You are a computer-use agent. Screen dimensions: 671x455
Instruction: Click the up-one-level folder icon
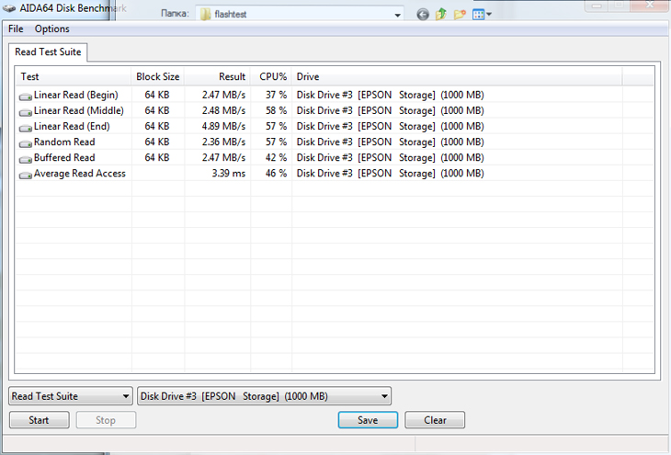pos(441,14)
